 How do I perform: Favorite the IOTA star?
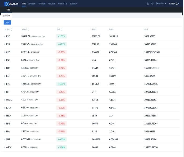click(x=4, y=108)
